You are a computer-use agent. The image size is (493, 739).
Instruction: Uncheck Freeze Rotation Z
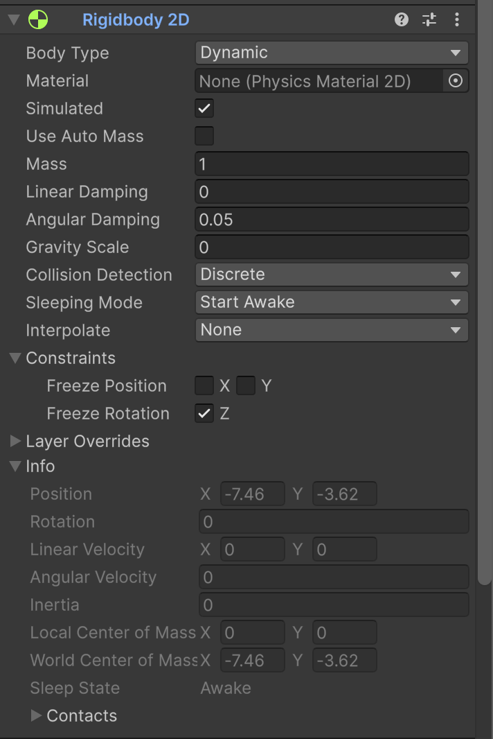(204, 413)
